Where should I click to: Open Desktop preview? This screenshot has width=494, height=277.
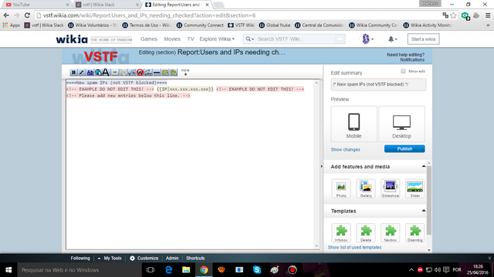[401, 124]
